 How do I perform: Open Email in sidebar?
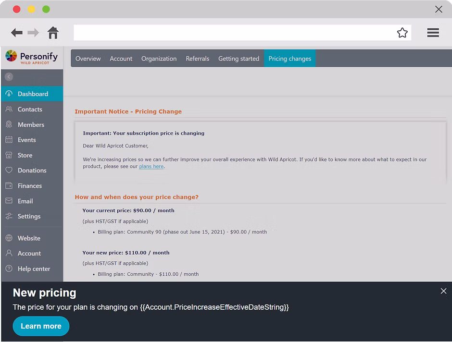tap(32, 201)
